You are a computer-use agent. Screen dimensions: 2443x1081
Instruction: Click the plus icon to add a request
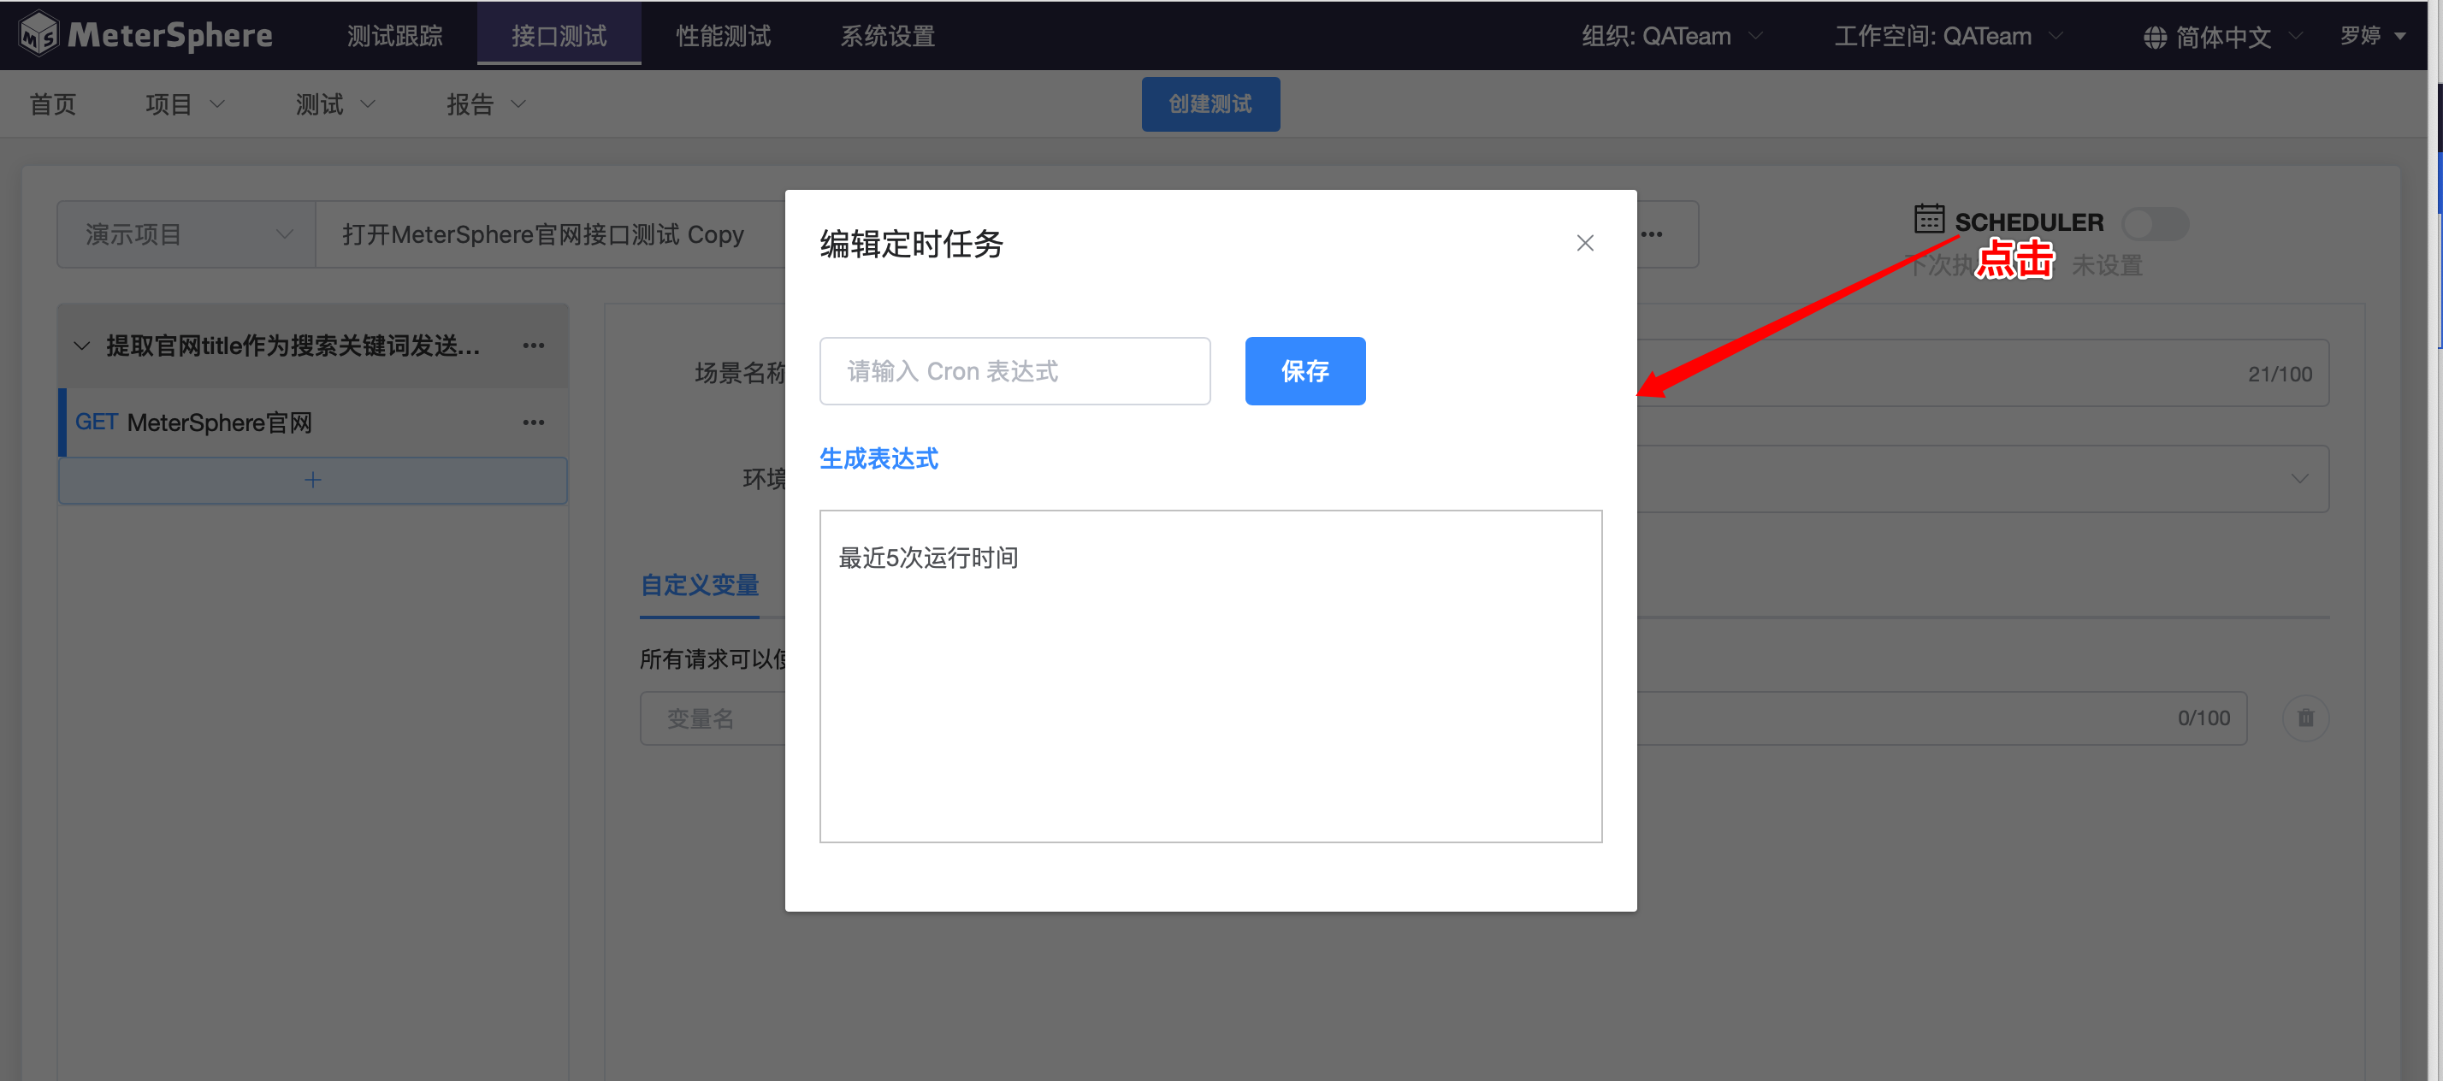tap(313, 481)
